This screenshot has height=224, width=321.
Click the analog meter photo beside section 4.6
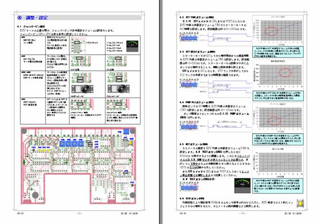coord(242,186)
